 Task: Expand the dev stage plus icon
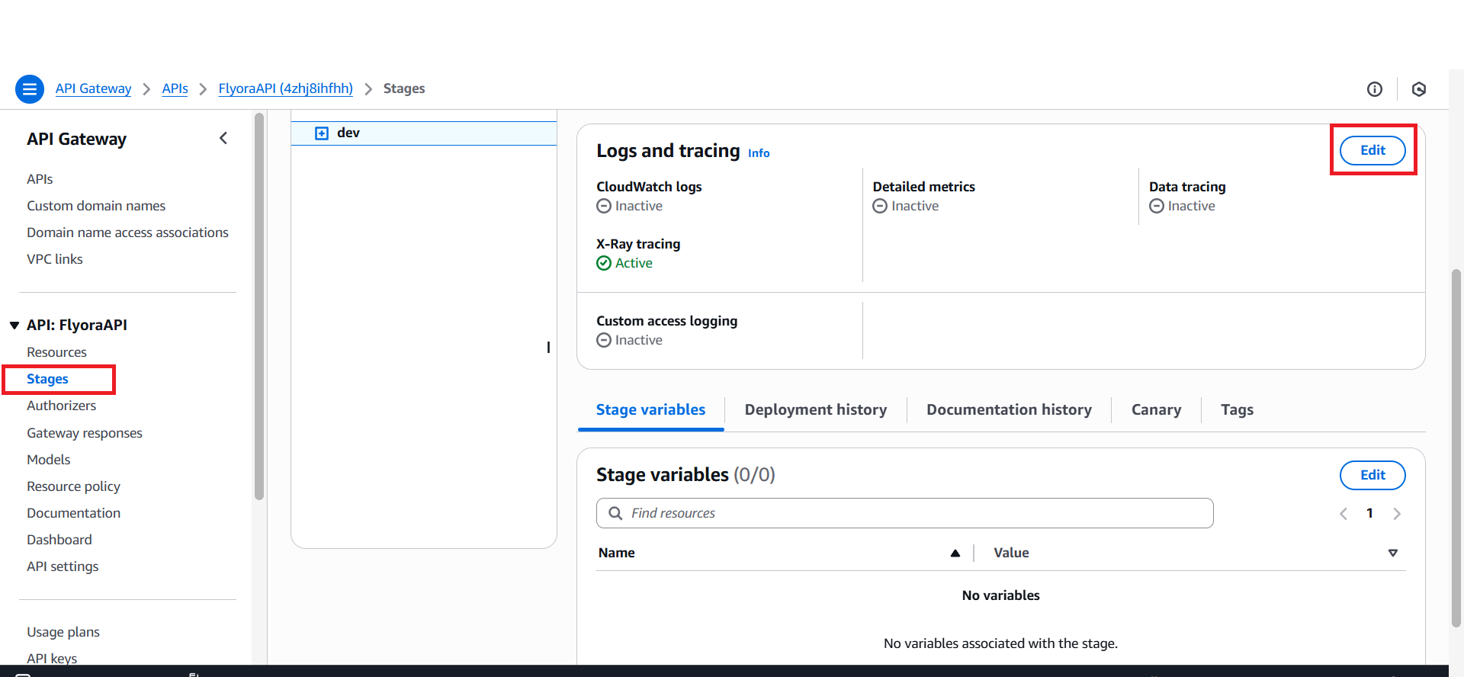[x=322, y=133]
